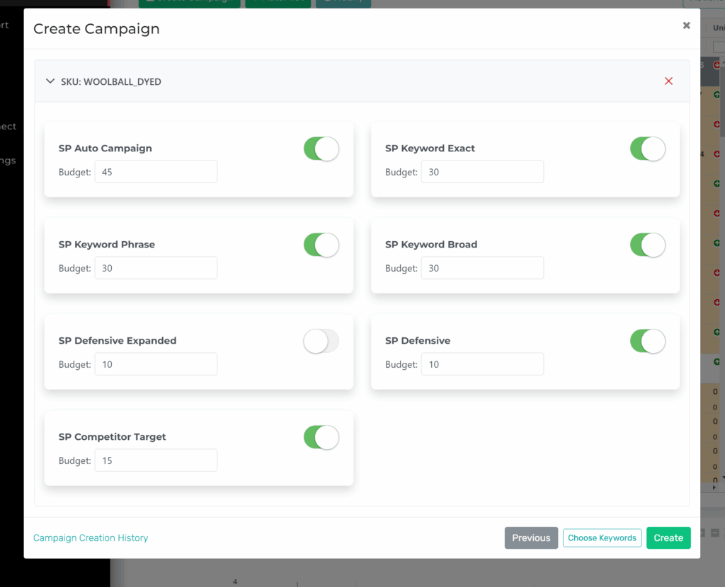The width and height of the screenshot is (725, 587).
Task: Click the Create Campaign dialog title
Action: (96, 28)
